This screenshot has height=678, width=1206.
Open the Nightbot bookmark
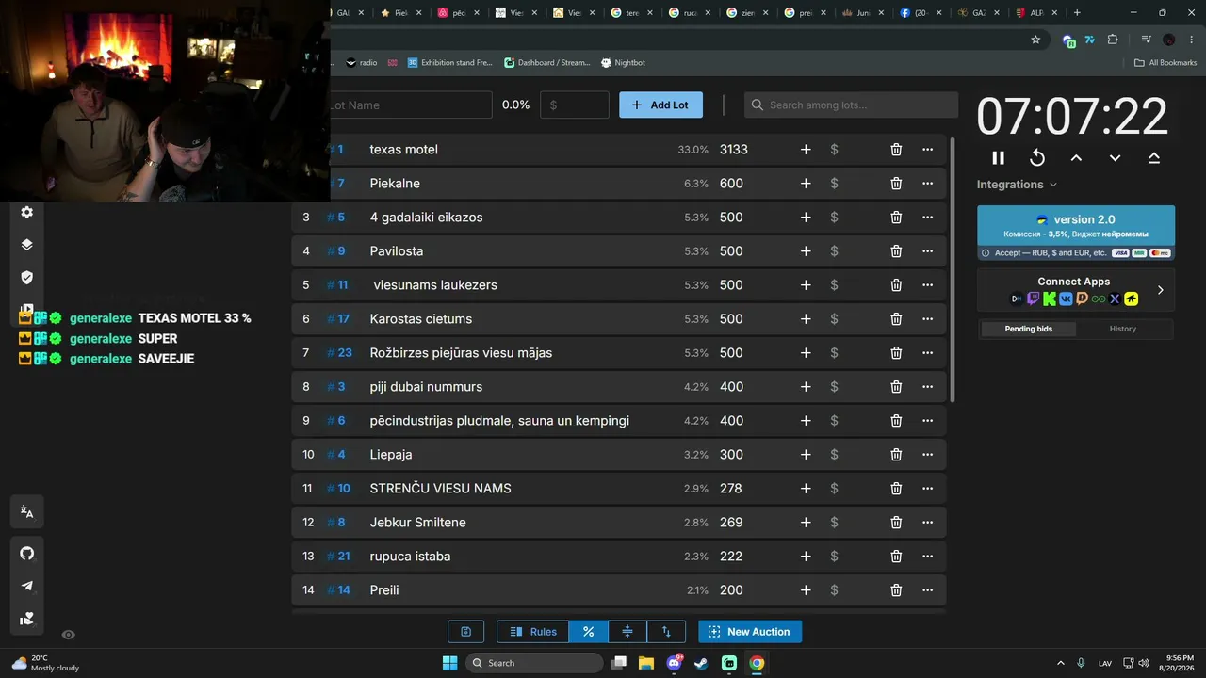tap(623, 63)
